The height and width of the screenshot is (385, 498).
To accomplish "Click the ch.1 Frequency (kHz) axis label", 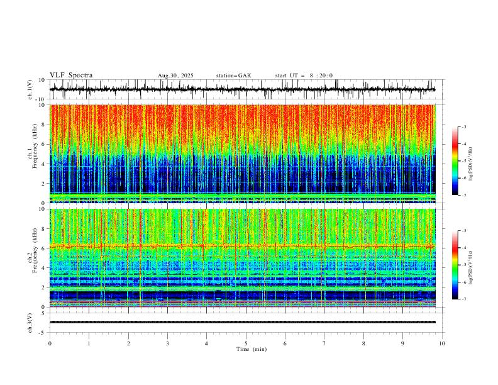I will [x=33, y=146].
